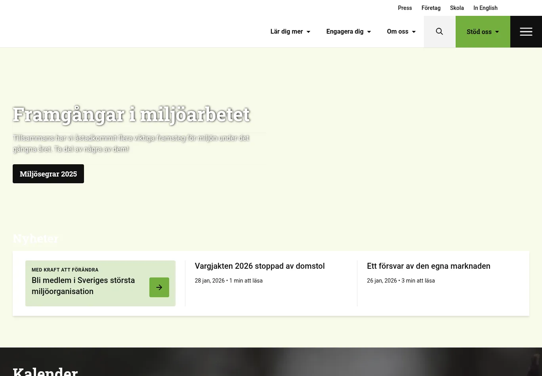Open the Om oss dropdown
542x376 pixels.
click(401, 32)
